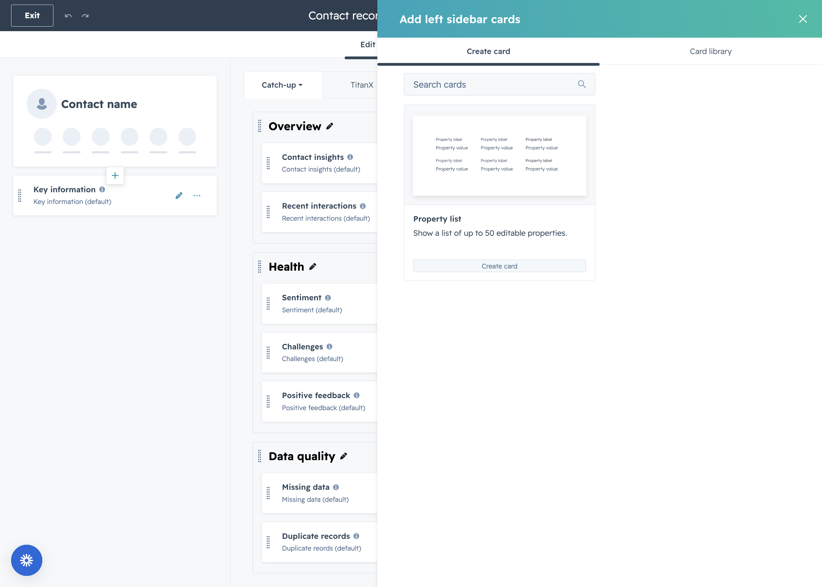Click Recent interactions info icon

363,206
